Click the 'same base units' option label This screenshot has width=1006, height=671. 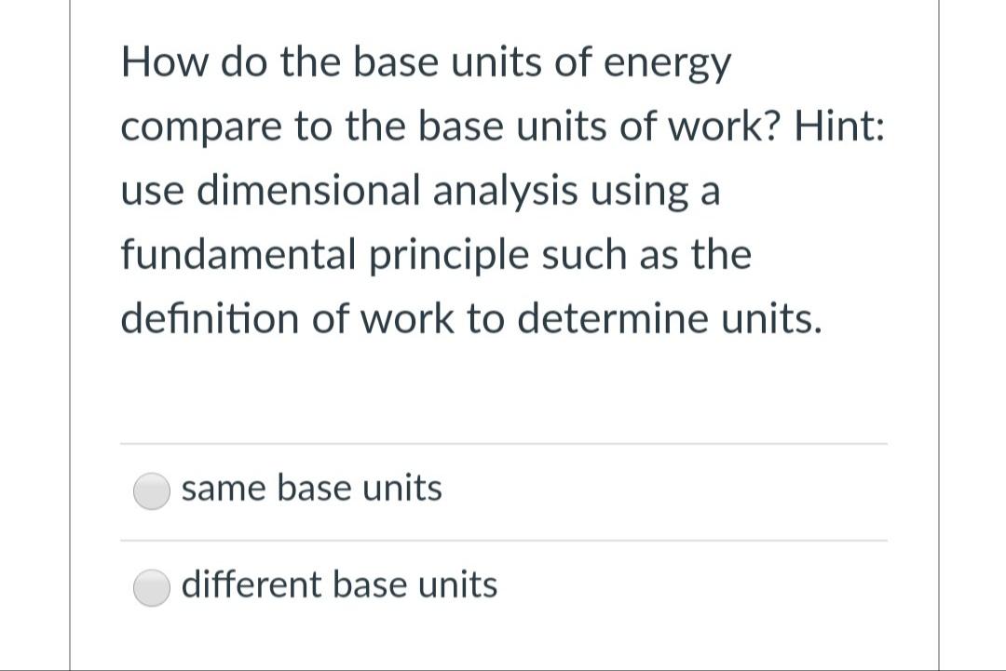click(x=312, y=488)
